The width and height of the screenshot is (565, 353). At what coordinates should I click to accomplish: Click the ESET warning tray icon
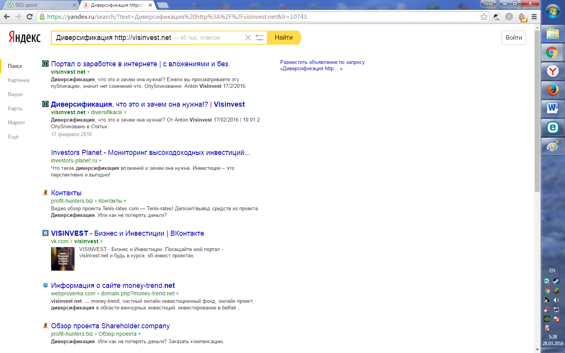click(x=547, y=281)
